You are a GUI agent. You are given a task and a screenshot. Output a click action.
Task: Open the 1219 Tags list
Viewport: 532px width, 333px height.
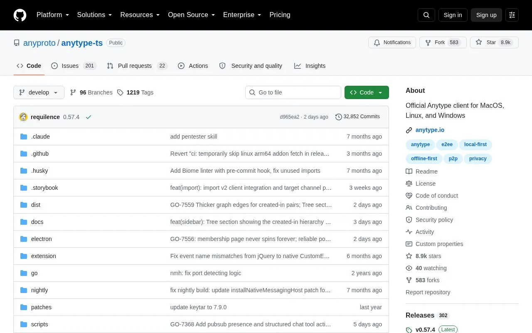click(x=135, y=92)
